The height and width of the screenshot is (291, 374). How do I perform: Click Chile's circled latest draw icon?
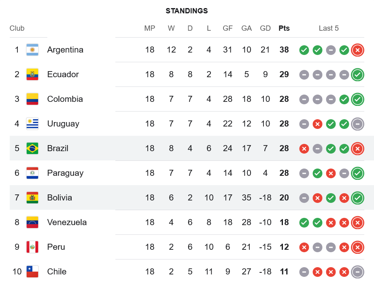point(357,272)
